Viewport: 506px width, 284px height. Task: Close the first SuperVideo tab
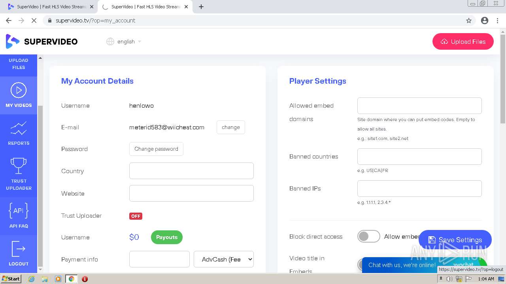[x=91, y=7]
